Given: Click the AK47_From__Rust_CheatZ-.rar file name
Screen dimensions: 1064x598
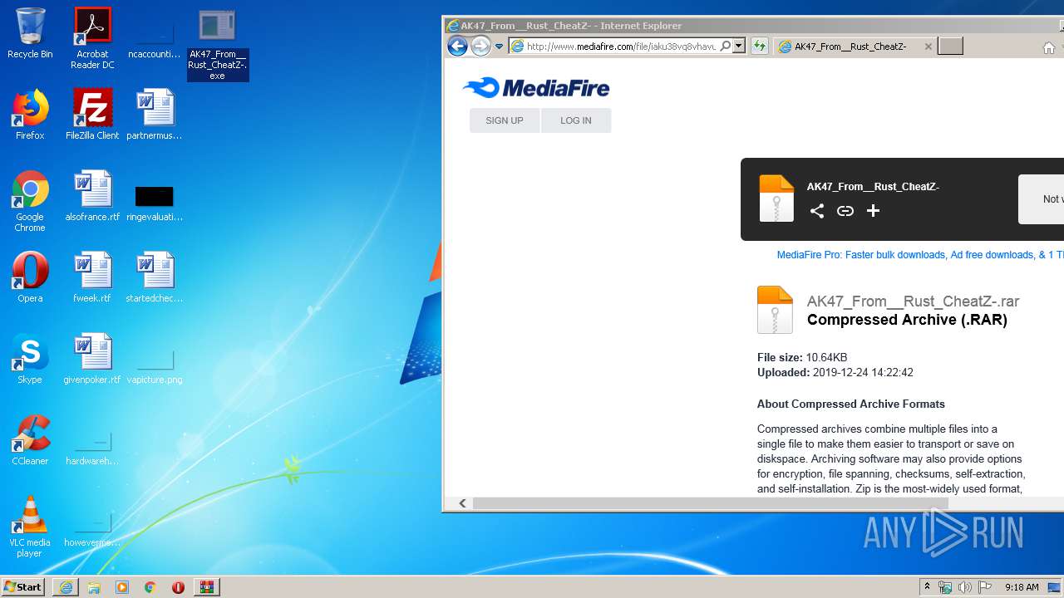Looking at the screenshot, I should click(913, 301).
